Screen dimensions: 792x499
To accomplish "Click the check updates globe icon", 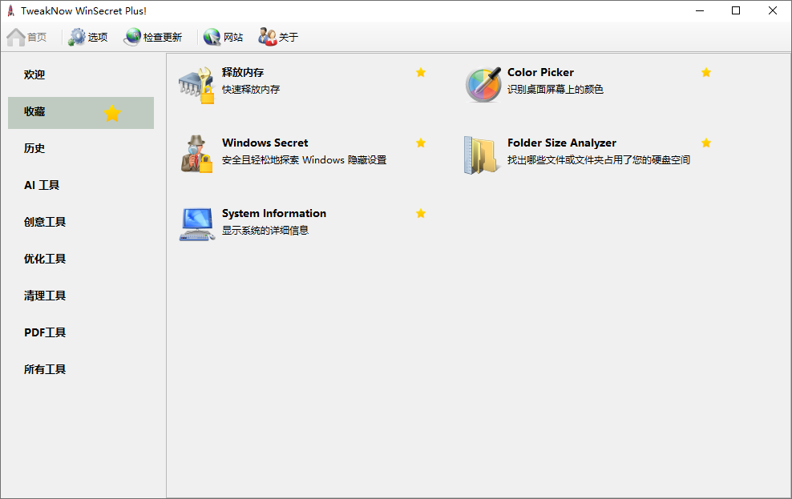I will (x=133, y=37).
